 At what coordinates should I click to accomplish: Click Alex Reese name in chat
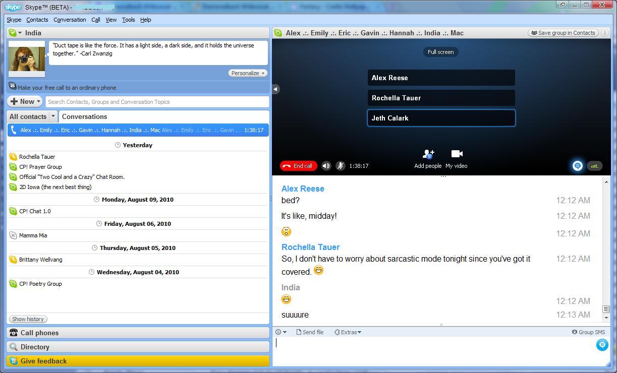(303, 189)
